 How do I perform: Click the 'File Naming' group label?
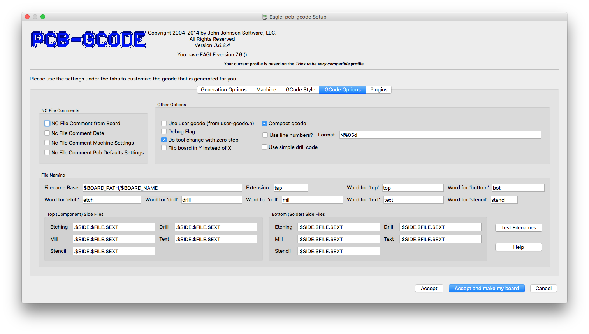(53, 175)
